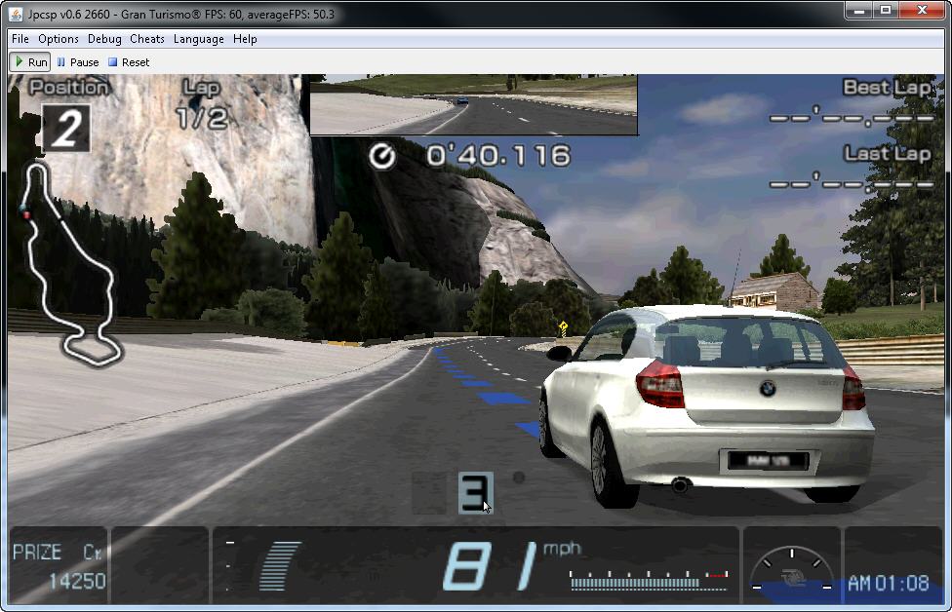Maximize the Jpcsp window

point(886,11)
